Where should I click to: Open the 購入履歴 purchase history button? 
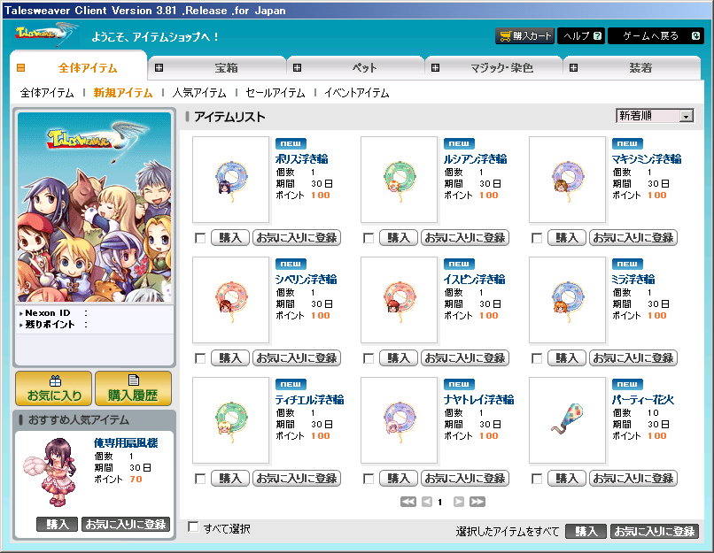click(x=133, y=388)
